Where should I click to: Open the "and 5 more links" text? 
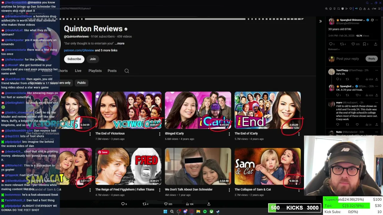tap(106, 50)
